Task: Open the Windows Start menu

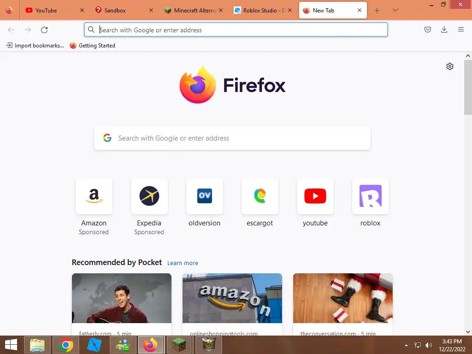Action: click(11, 345)
